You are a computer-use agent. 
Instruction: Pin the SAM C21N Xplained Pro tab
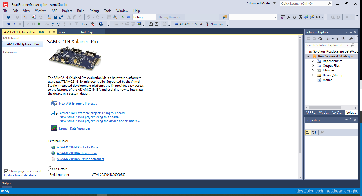pos(49,32)
